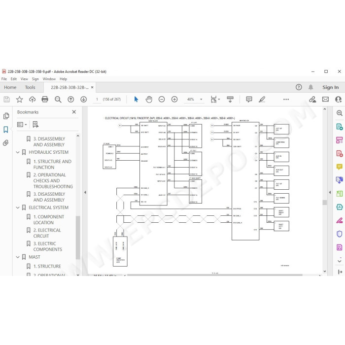Open OPERATIONAL CHECKS AND TROUBLESHOOTING bookmark
This screenshot has height=345, width=345.
click(x=53, y=181)
